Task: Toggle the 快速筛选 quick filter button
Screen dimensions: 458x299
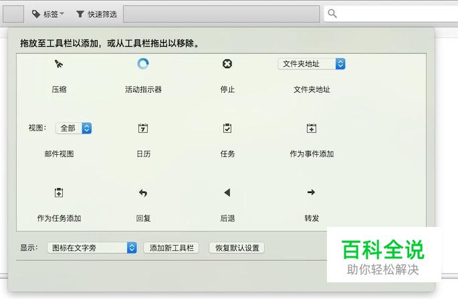Action: pos(96,14)
